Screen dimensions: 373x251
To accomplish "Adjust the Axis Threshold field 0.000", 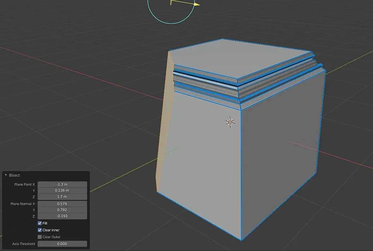I will (x=62, y=244).
